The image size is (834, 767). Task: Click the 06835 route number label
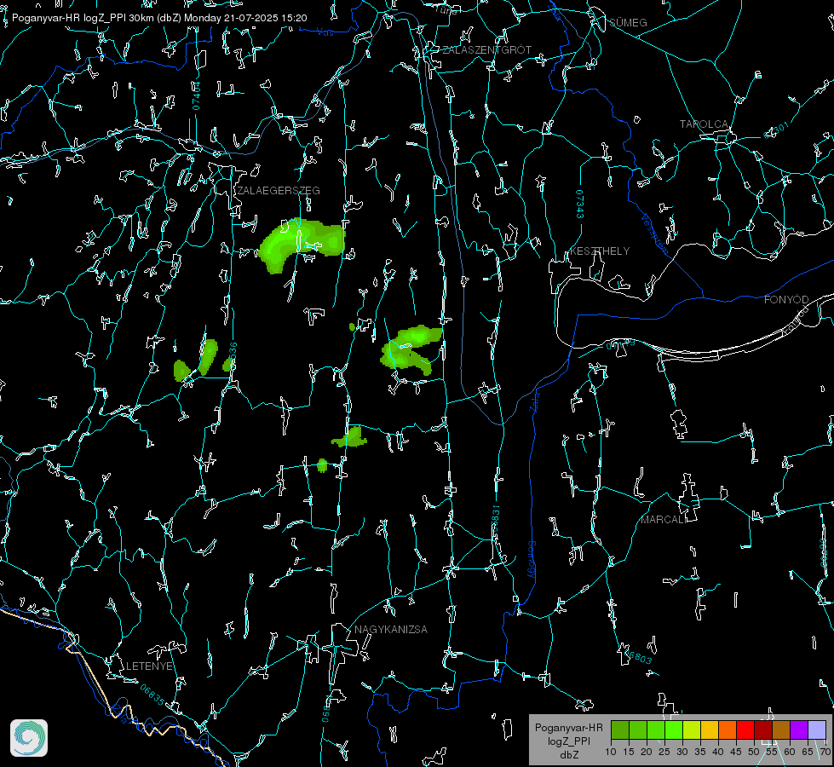(152, 695)
